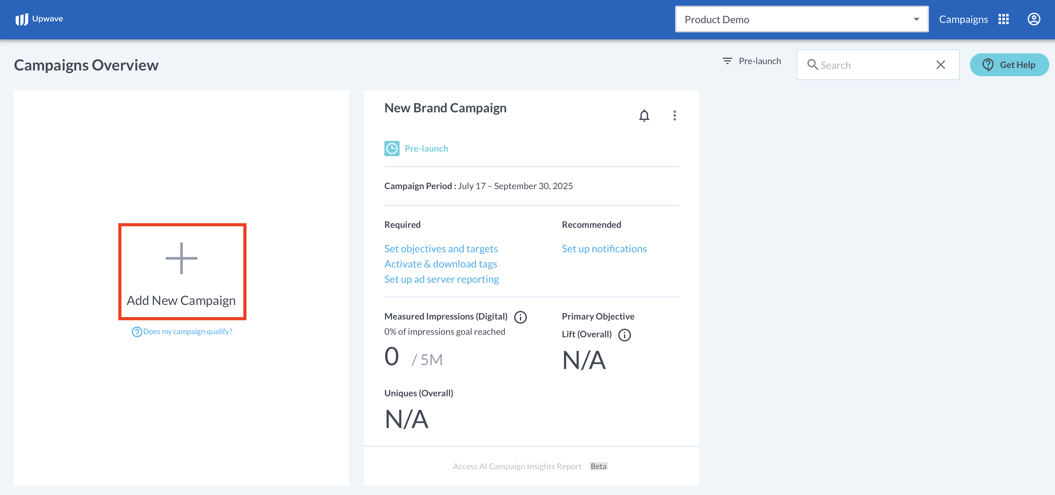Open the Pre-launch filter
The width and height of the screenshot is (1055, 495).
[x=752, y=61]
